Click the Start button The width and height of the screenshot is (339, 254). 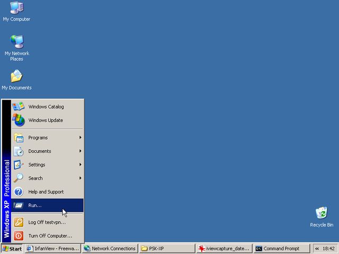[x=12, y=249]
